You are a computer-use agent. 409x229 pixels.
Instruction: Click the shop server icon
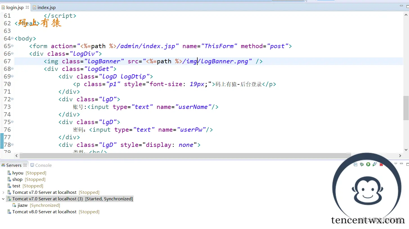(9, 179)
